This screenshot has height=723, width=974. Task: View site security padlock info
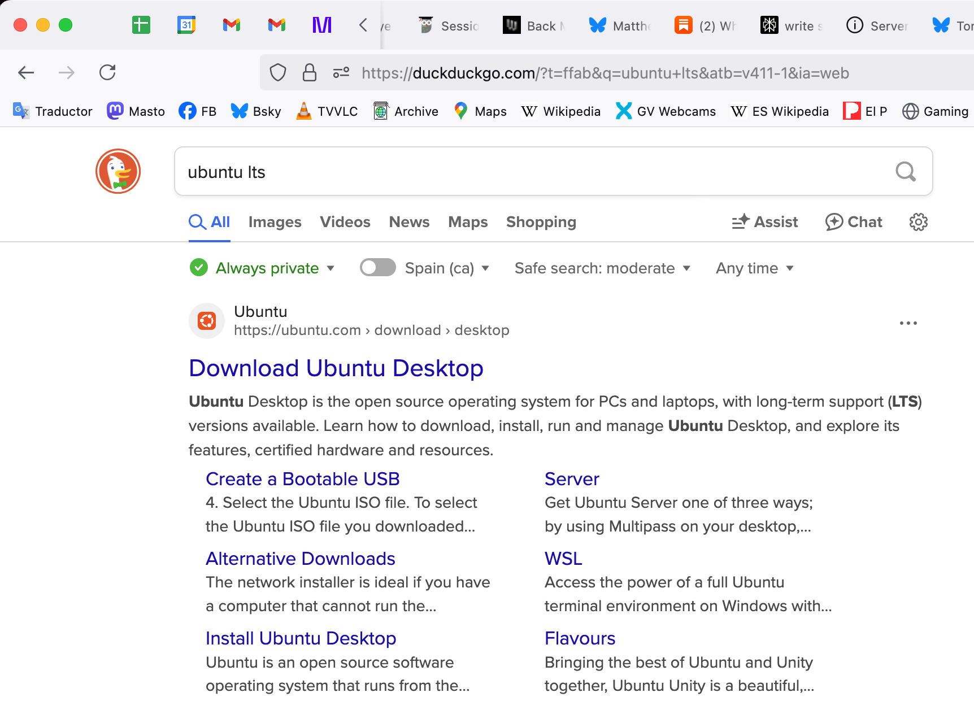(310, 72)
